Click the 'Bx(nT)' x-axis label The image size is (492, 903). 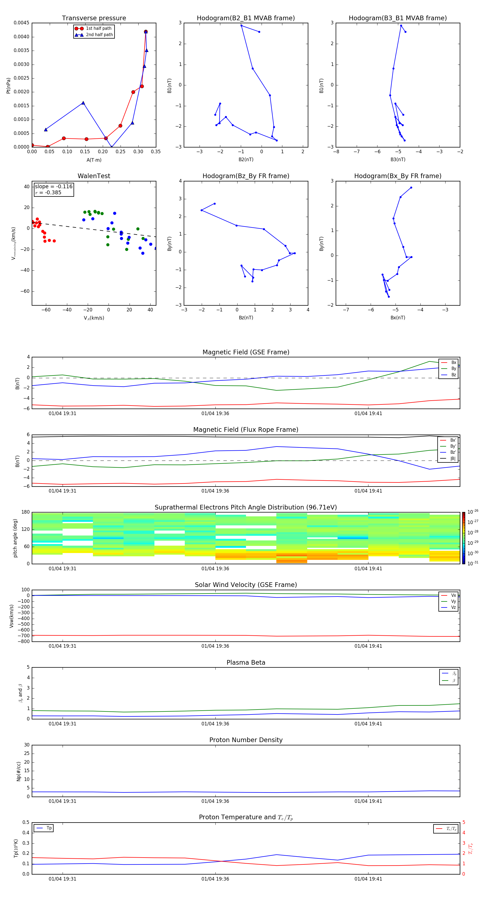pos(398,318)
